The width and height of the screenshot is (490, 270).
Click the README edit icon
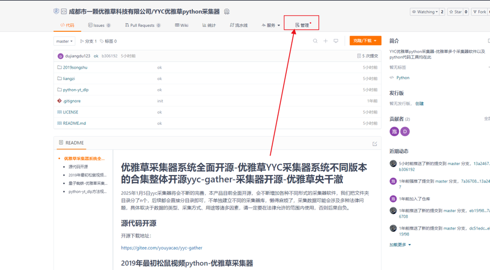tap(375, 144)
